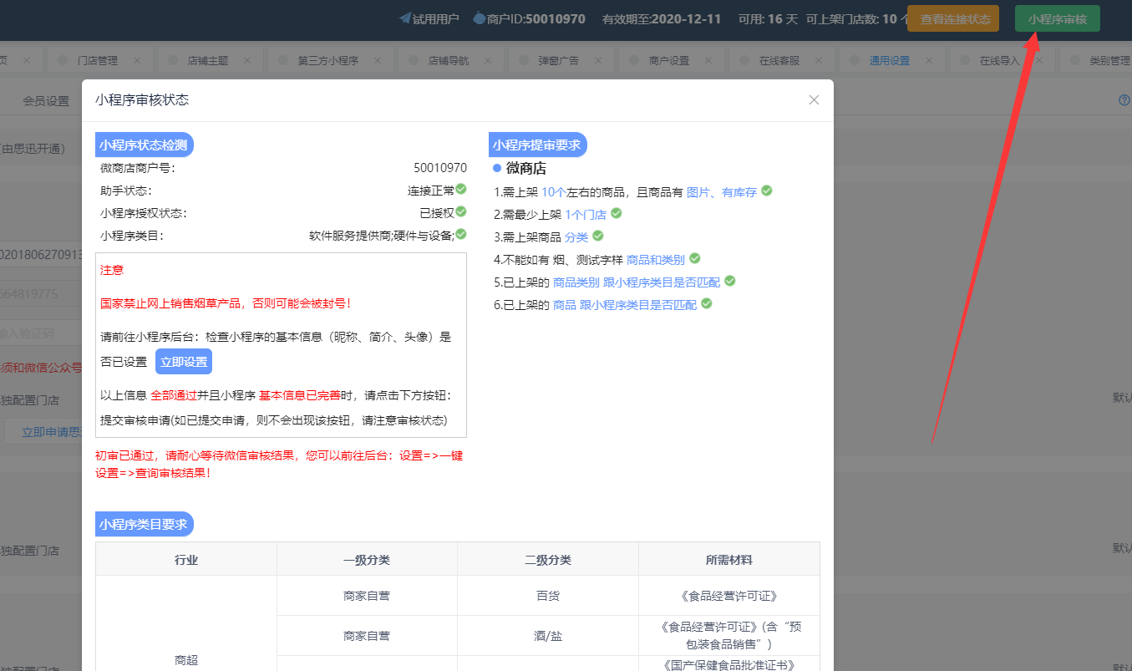This screenshot has width=1132, height=671.
Task: Click the 软件服务提供商;硬件与设备 category value
Action: [x=382, y=236]
